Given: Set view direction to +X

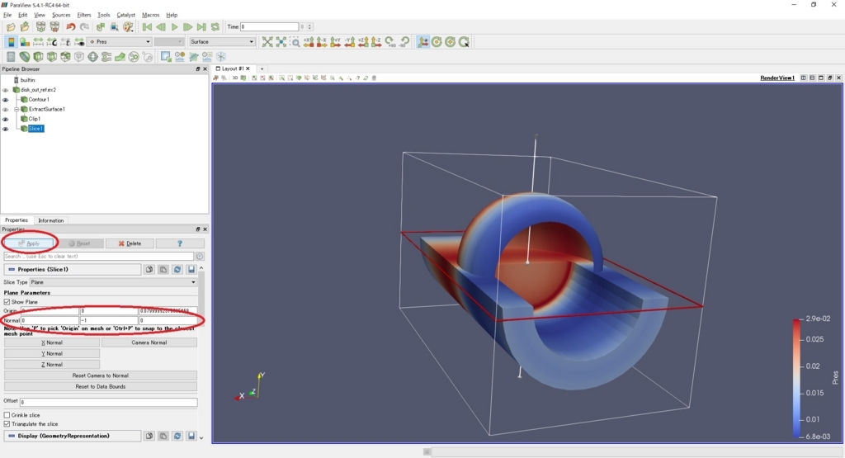Looking at the screenshot, I should click(309, 42).
